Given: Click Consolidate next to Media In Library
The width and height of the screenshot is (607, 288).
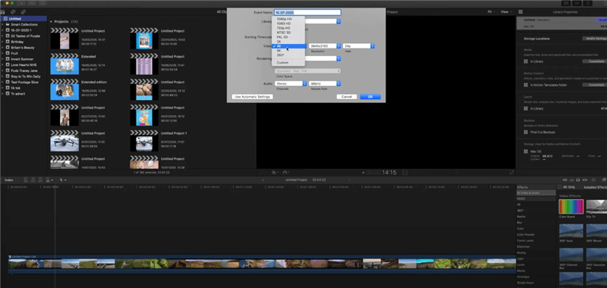Looking at the screenshot, I should tap(594, 61).
